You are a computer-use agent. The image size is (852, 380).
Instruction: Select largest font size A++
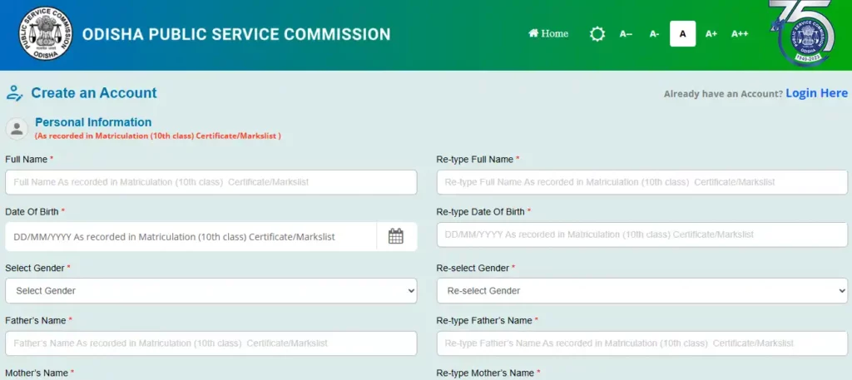click(x=740, y=33)
